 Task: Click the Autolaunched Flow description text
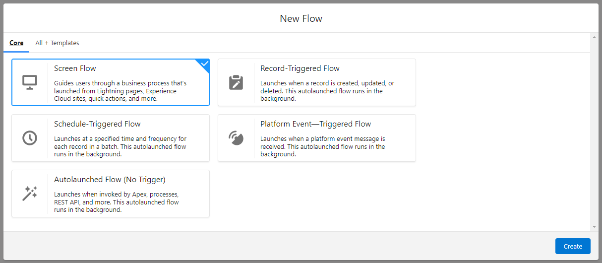[116, 202]
